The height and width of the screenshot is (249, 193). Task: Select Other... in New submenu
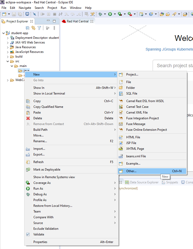152,171
